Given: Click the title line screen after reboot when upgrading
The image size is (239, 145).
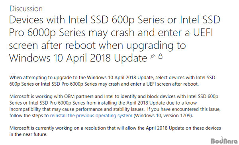Looking at the screenshot, I should [x=98, y=45].
